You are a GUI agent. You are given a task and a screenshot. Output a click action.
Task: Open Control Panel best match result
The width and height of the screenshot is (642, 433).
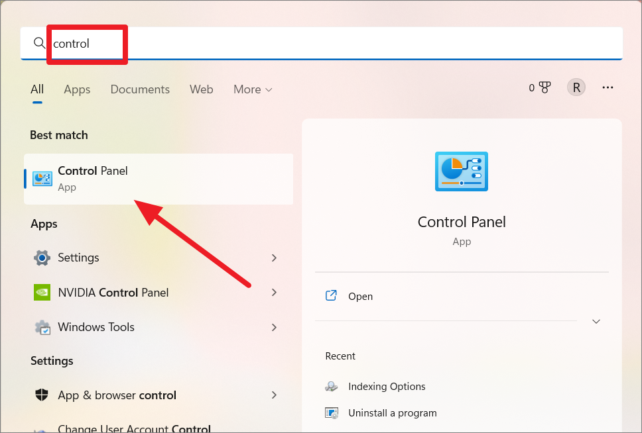pos(159,179)
